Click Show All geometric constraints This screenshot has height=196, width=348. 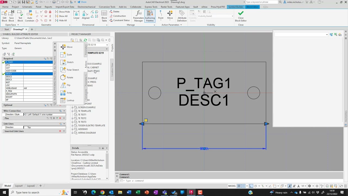click(61, 16)
